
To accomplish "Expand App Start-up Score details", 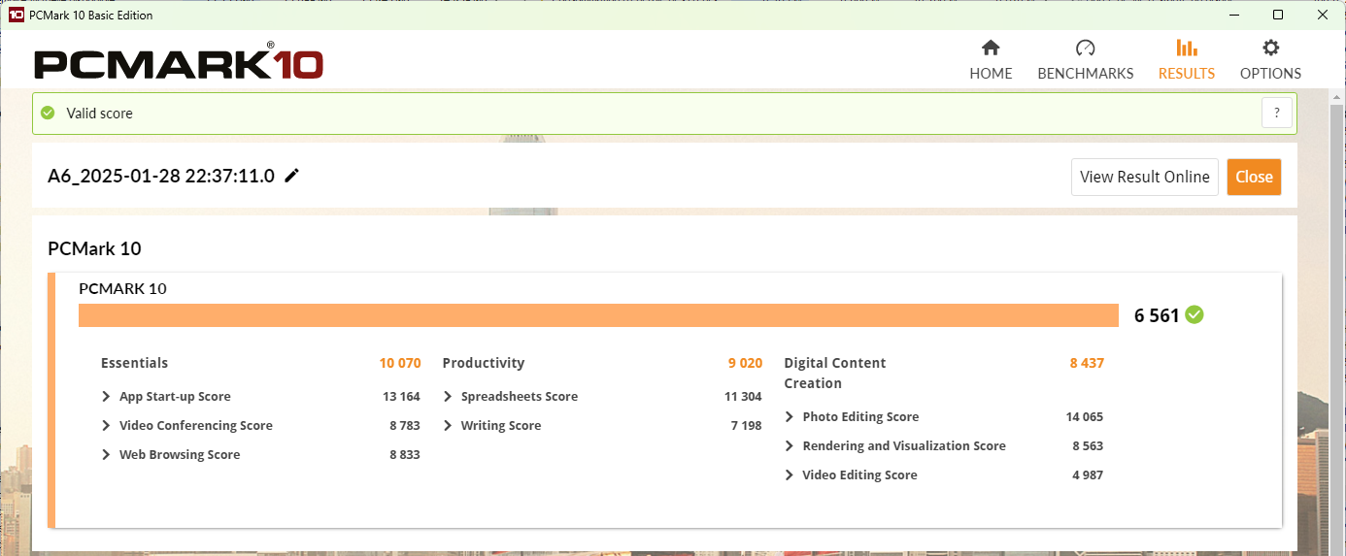I will click(x=106, y=397).
